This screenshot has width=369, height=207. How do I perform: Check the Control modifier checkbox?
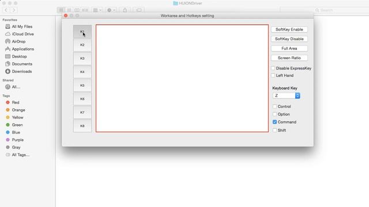coord(274,106)
